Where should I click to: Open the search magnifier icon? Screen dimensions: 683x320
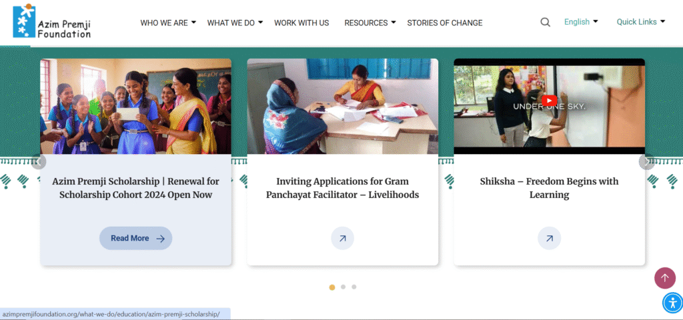click(x=546, y=22)
